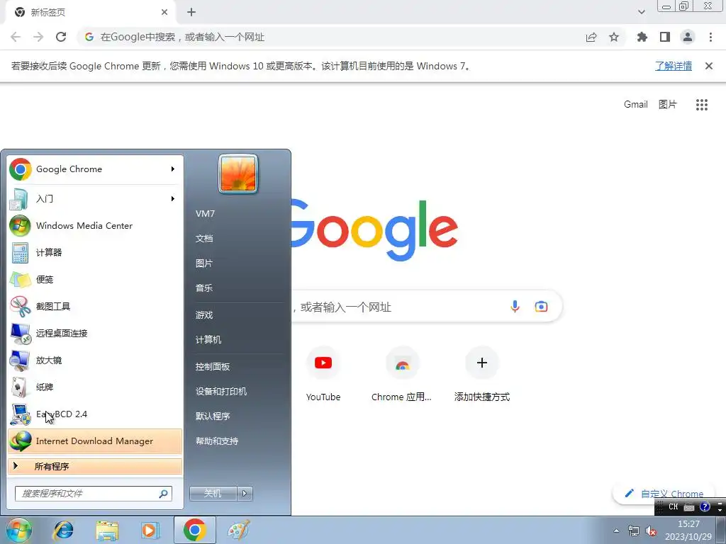Click the network tray icon
Image resolution: width=726 pixels, height=544 pixels.
coord(633,531)
